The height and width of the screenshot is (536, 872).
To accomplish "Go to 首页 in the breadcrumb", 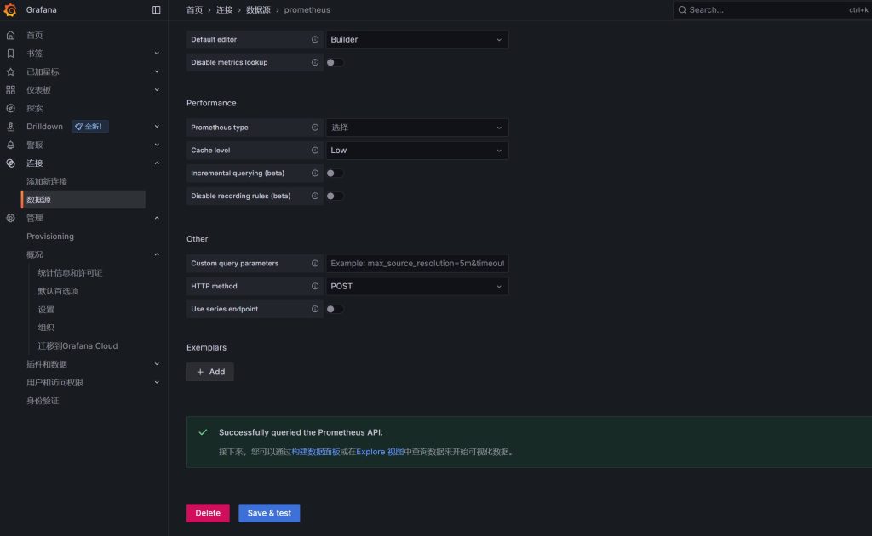I will pyautogui.click(x=195, y=10).
